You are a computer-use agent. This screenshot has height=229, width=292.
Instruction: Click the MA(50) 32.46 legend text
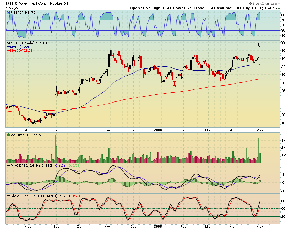tap(20, 47)
